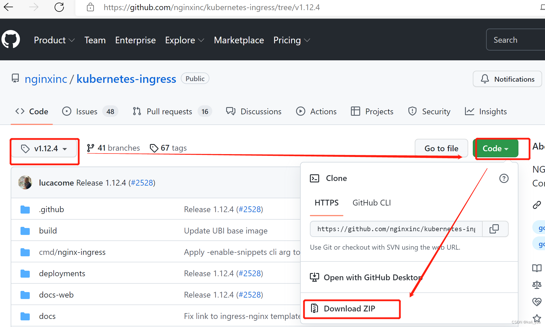
Task: View the 41 branches link
Action: (x=113, y=148)
